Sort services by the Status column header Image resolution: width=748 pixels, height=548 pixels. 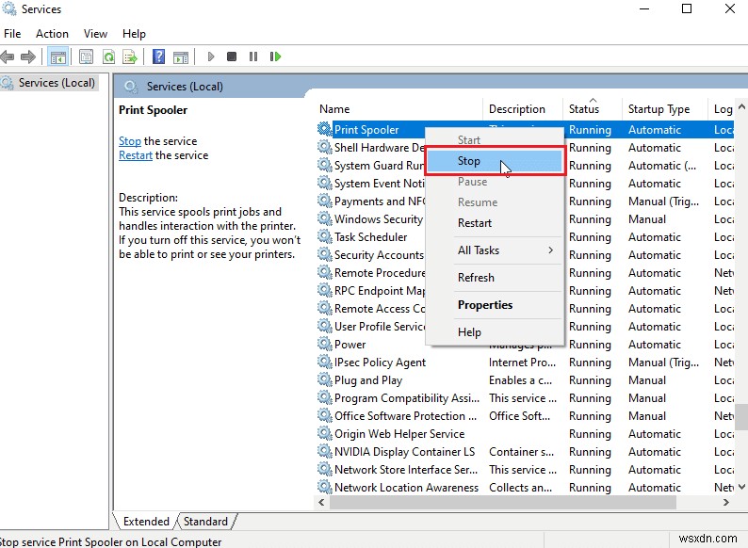(x=584, y=109)
